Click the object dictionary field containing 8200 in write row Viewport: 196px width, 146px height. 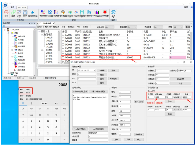click(x=160, y=97)
